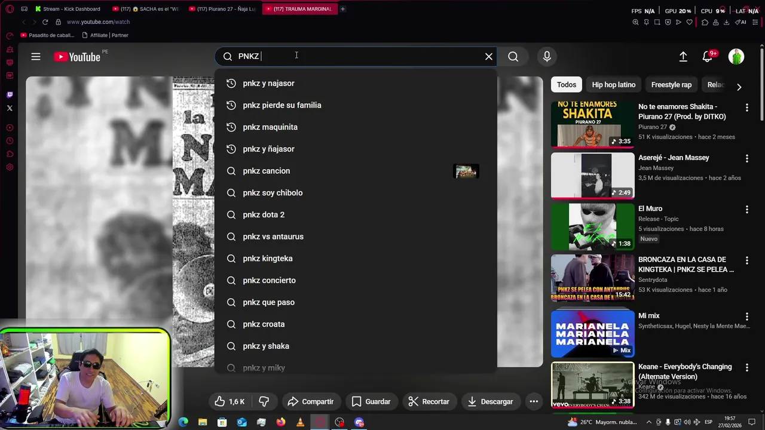The width and height of the screenshot is (765, 430).
Task: Open the account avatar menu
Action: [736, 56]
